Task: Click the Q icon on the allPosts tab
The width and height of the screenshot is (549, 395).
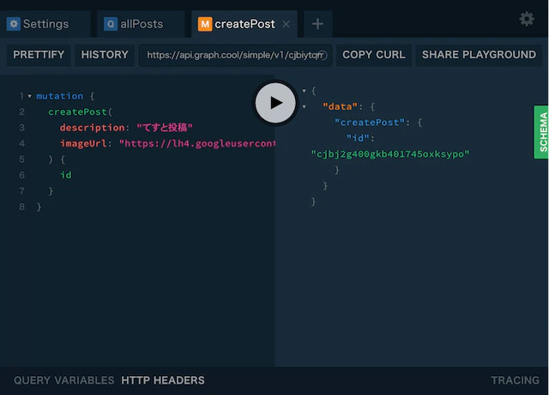Action: point(111,24)
